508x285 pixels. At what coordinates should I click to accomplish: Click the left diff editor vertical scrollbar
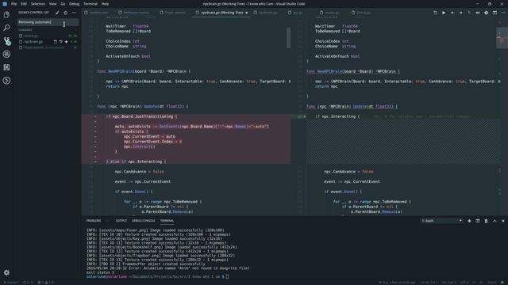[x=288, y=38]
